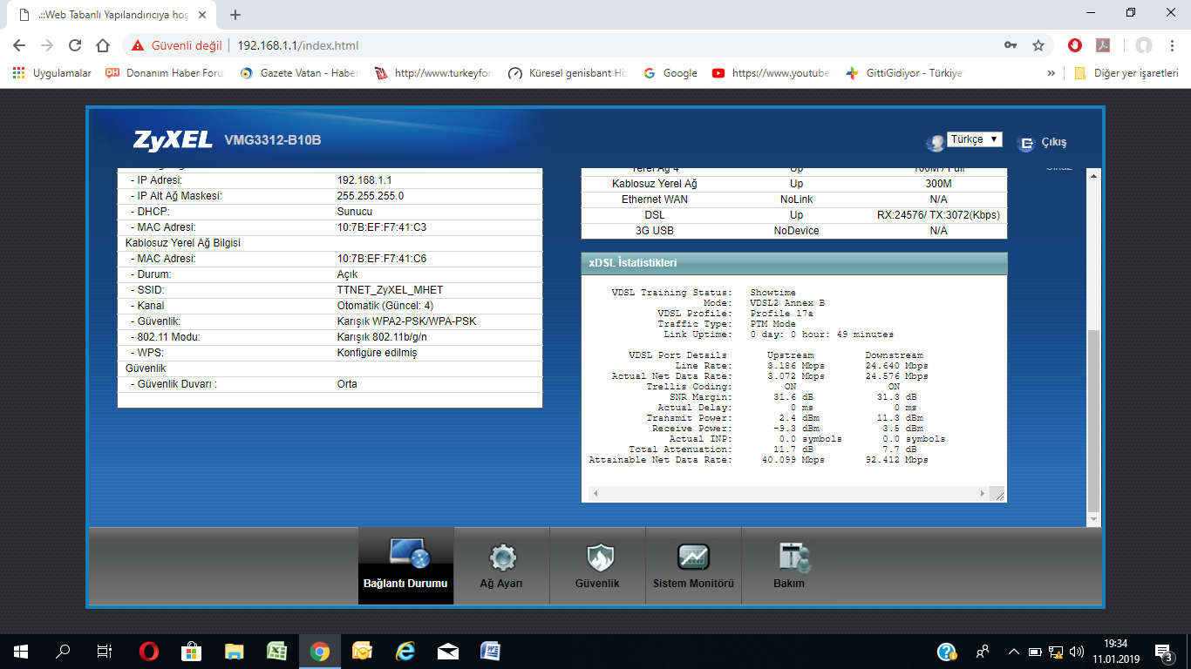Click the saved password key icon
The height and width of the screenshot is (669, 1191).
[x=1011, y=45]
